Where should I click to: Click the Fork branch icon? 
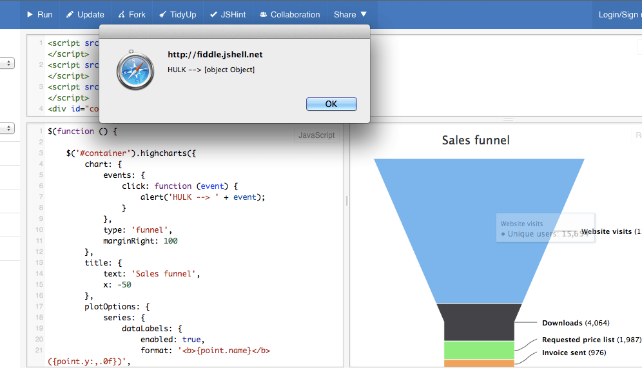tap(122, 15)
